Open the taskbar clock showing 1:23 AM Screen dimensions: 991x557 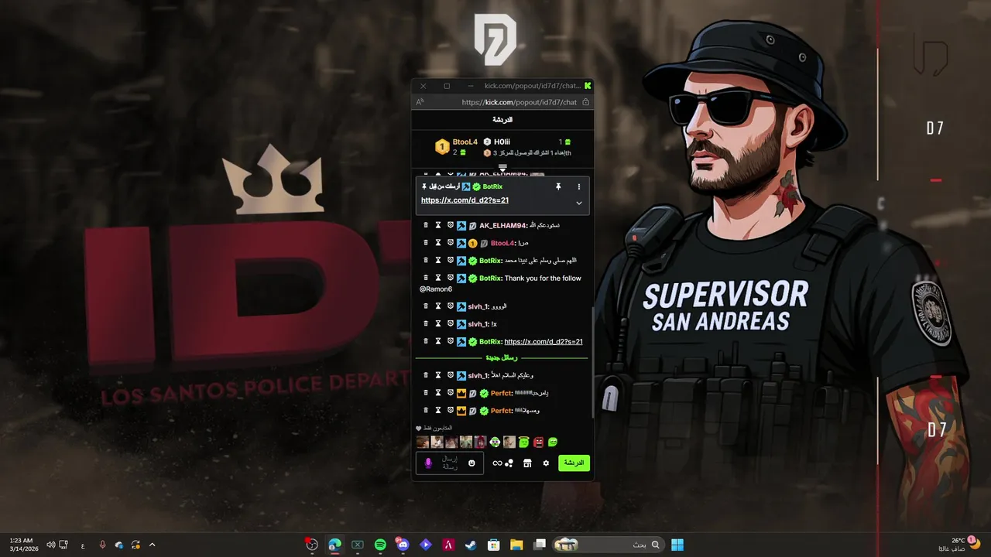[x=22, y=545]
